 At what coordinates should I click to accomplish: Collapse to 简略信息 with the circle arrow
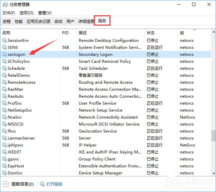pos(6,184)
